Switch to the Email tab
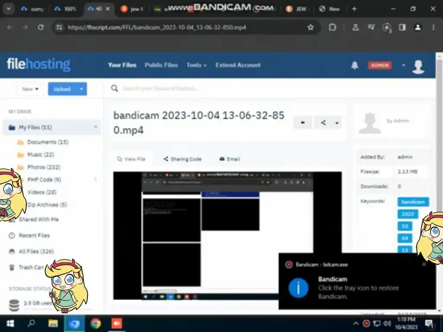The width and height of the screenshot is (443, 332). 230,159
